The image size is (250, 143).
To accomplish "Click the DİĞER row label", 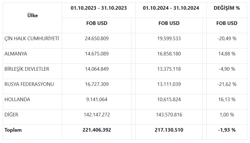I will (11, 115).
